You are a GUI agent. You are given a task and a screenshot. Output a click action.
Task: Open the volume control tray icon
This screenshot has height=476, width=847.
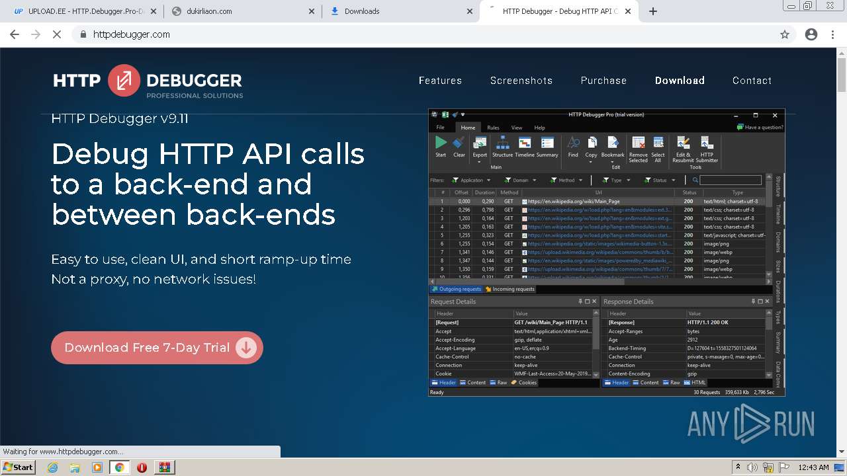(752, 467)
